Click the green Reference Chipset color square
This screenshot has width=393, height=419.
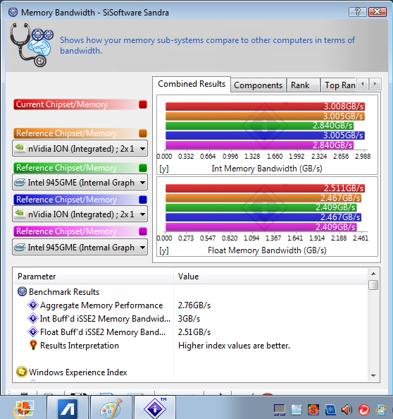pos(143,168)
